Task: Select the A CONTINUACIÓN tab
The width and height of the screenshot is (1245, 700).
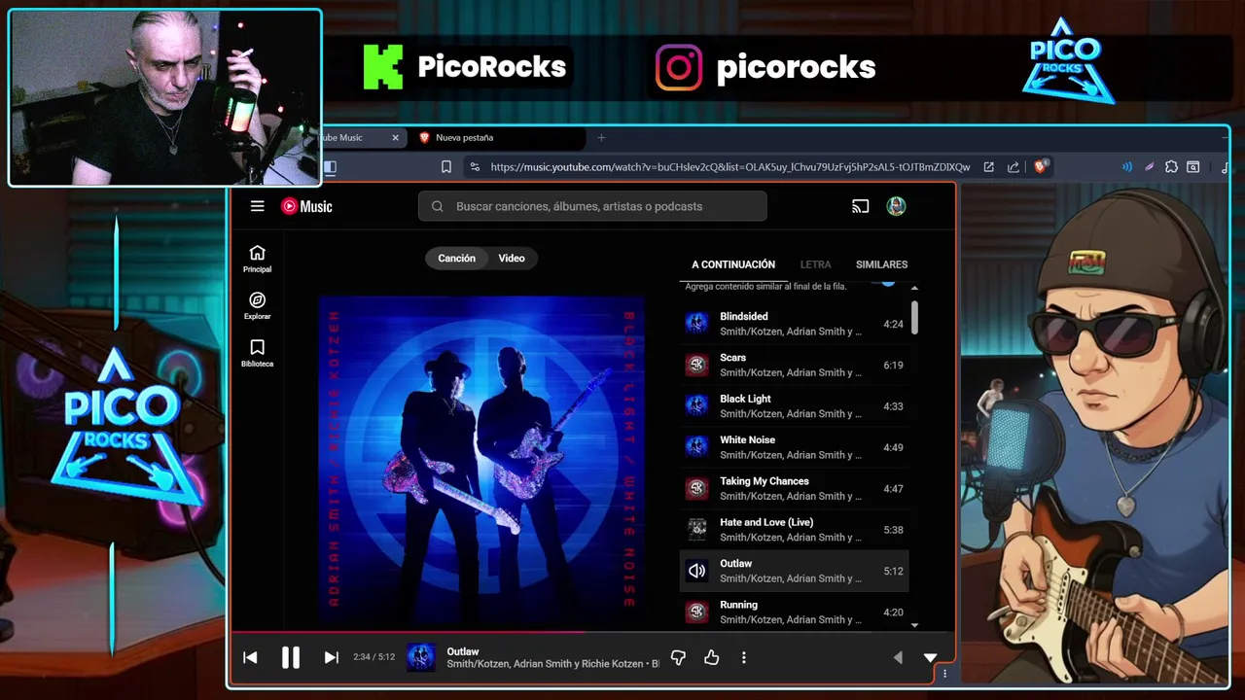Action: click(x=733, y=264)
